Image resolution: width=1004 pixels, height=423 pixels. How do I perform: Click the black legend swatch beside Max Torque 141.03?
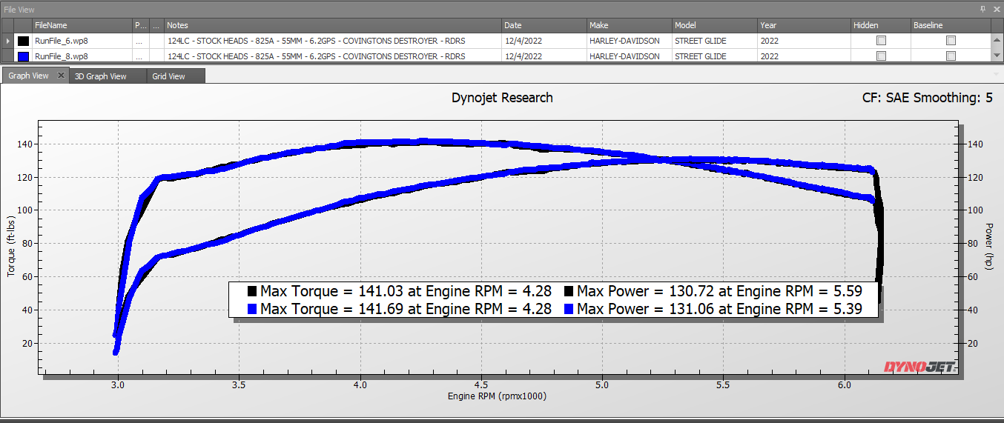point(252,291)
